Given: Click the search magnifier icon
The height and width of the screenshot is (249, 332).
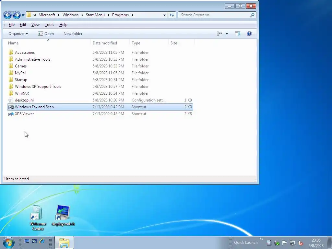Looking at the screenshot, I should tap(252, 15).
